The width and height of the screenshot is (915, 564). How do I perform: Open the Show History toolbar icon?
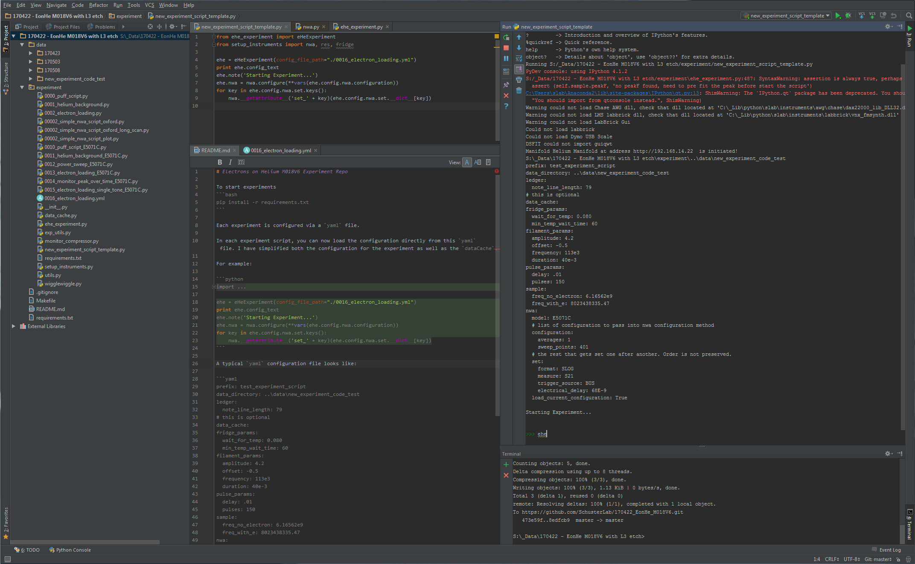tap(883, 16)
